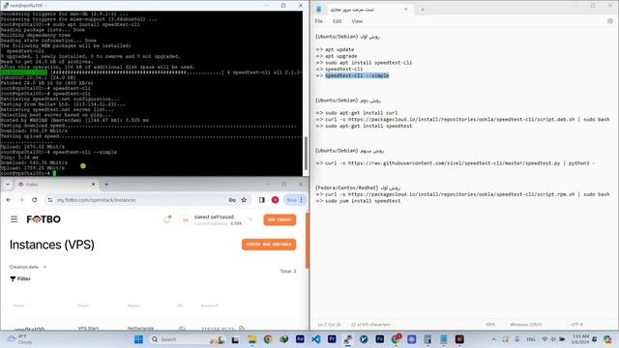View site information icon in address bar
Viewport: 619px width, 348px height.
point(50,200)
